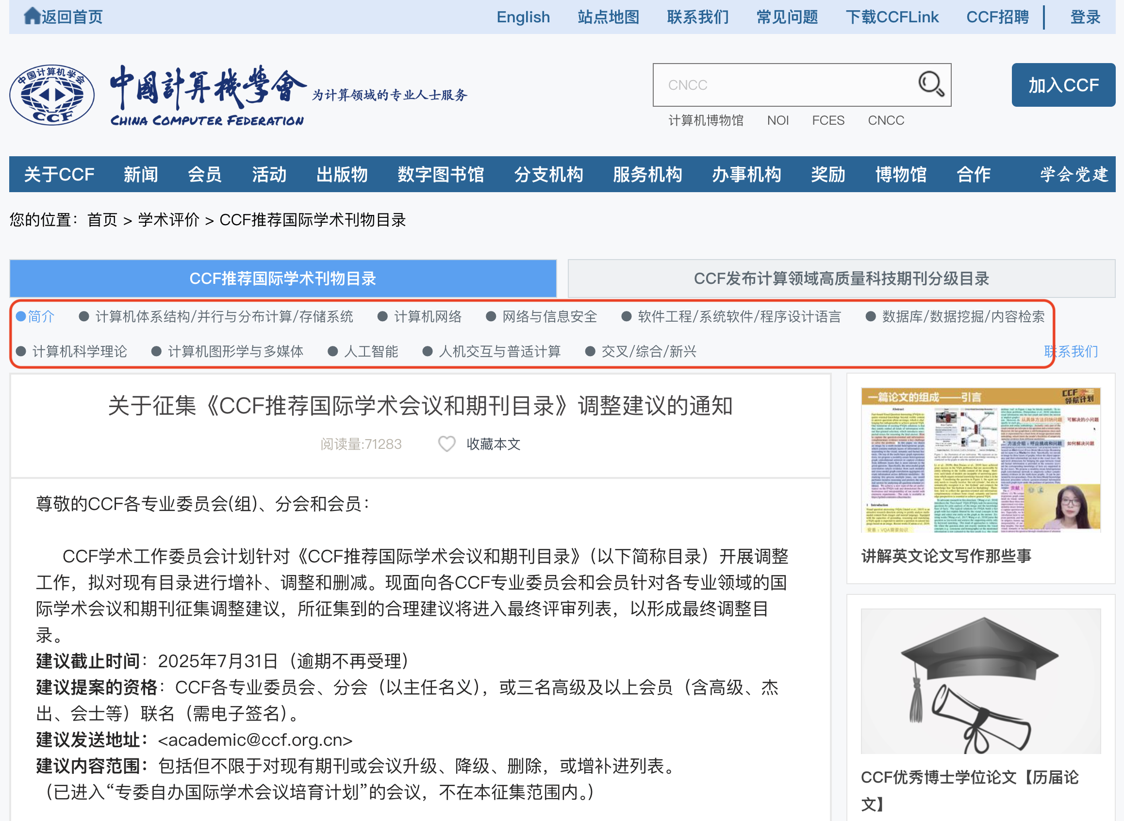Viewport: 1124px width, 821px height.
Task: Open the 数字图书馆 navigation menu
Action: pyautogui.click(x=441, y=174)
